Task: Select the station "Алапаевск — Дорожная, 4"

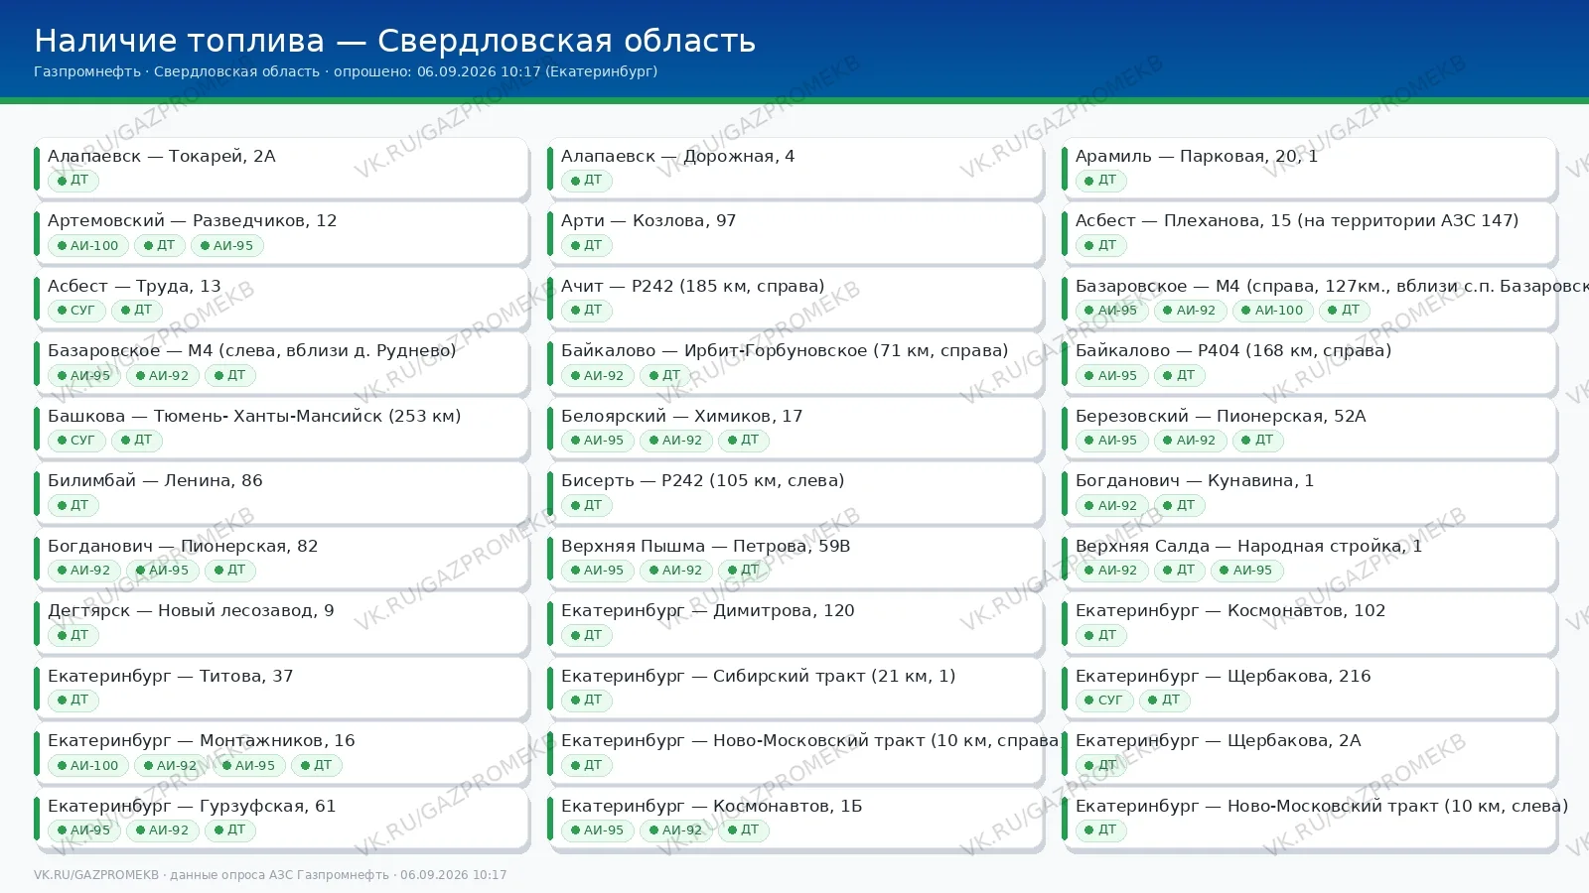Action: [794, 169]
